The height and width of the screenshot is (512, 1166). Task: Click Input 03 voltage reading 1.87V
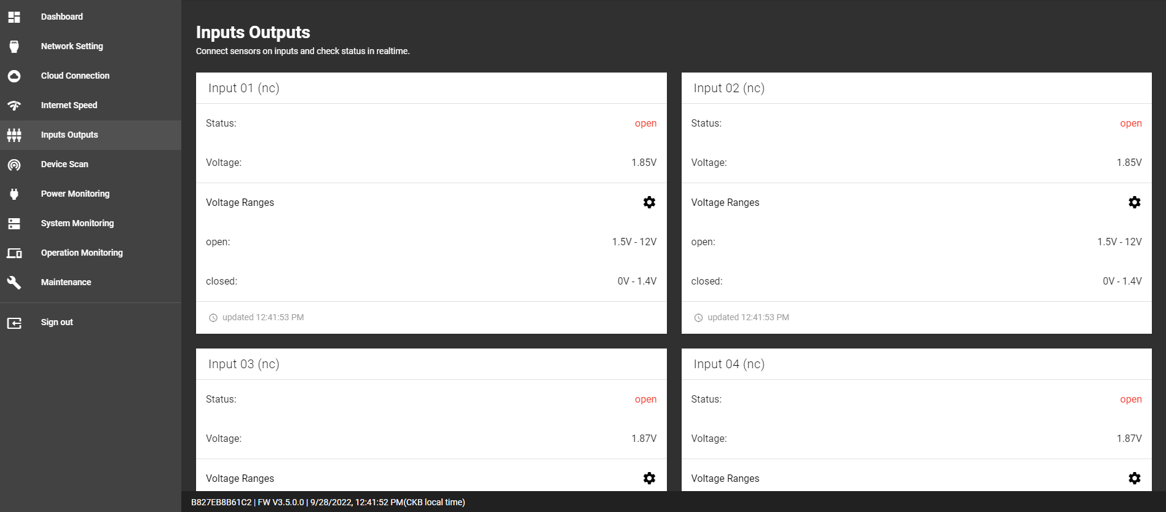[x=644, y=439]
